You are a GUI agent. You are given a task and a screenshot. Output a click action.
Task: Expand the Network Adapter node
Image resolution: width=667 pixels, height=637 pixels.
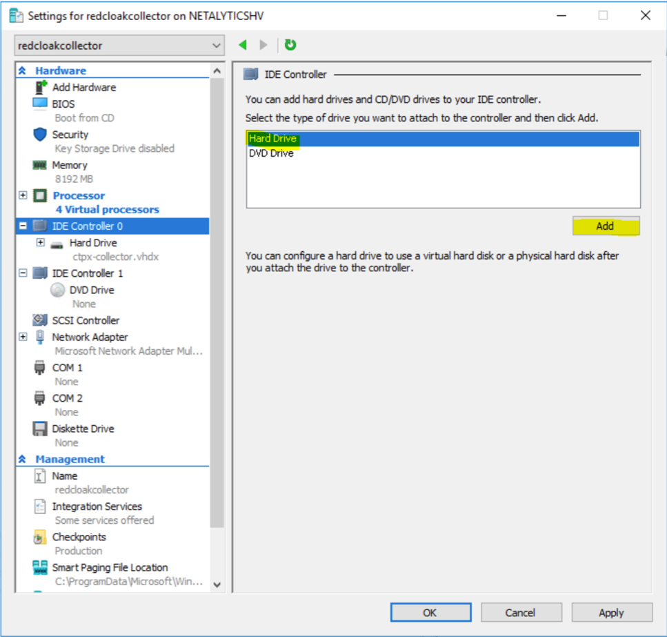click(x=23, y=337)
